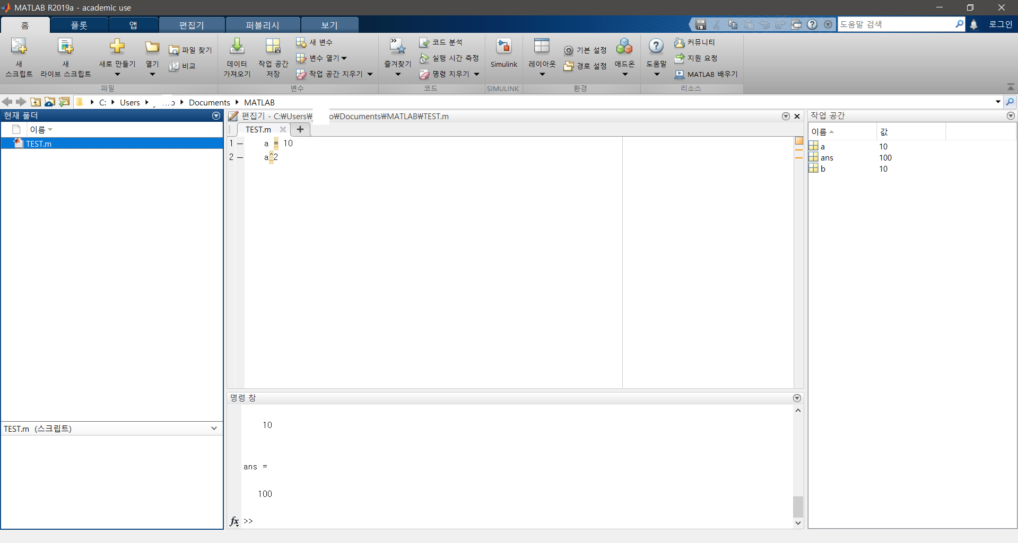This screenshot has height=543, width=1018.
Task: Open the Add-Ons explorer (애드온)
Action: click(x=624, y=56)
